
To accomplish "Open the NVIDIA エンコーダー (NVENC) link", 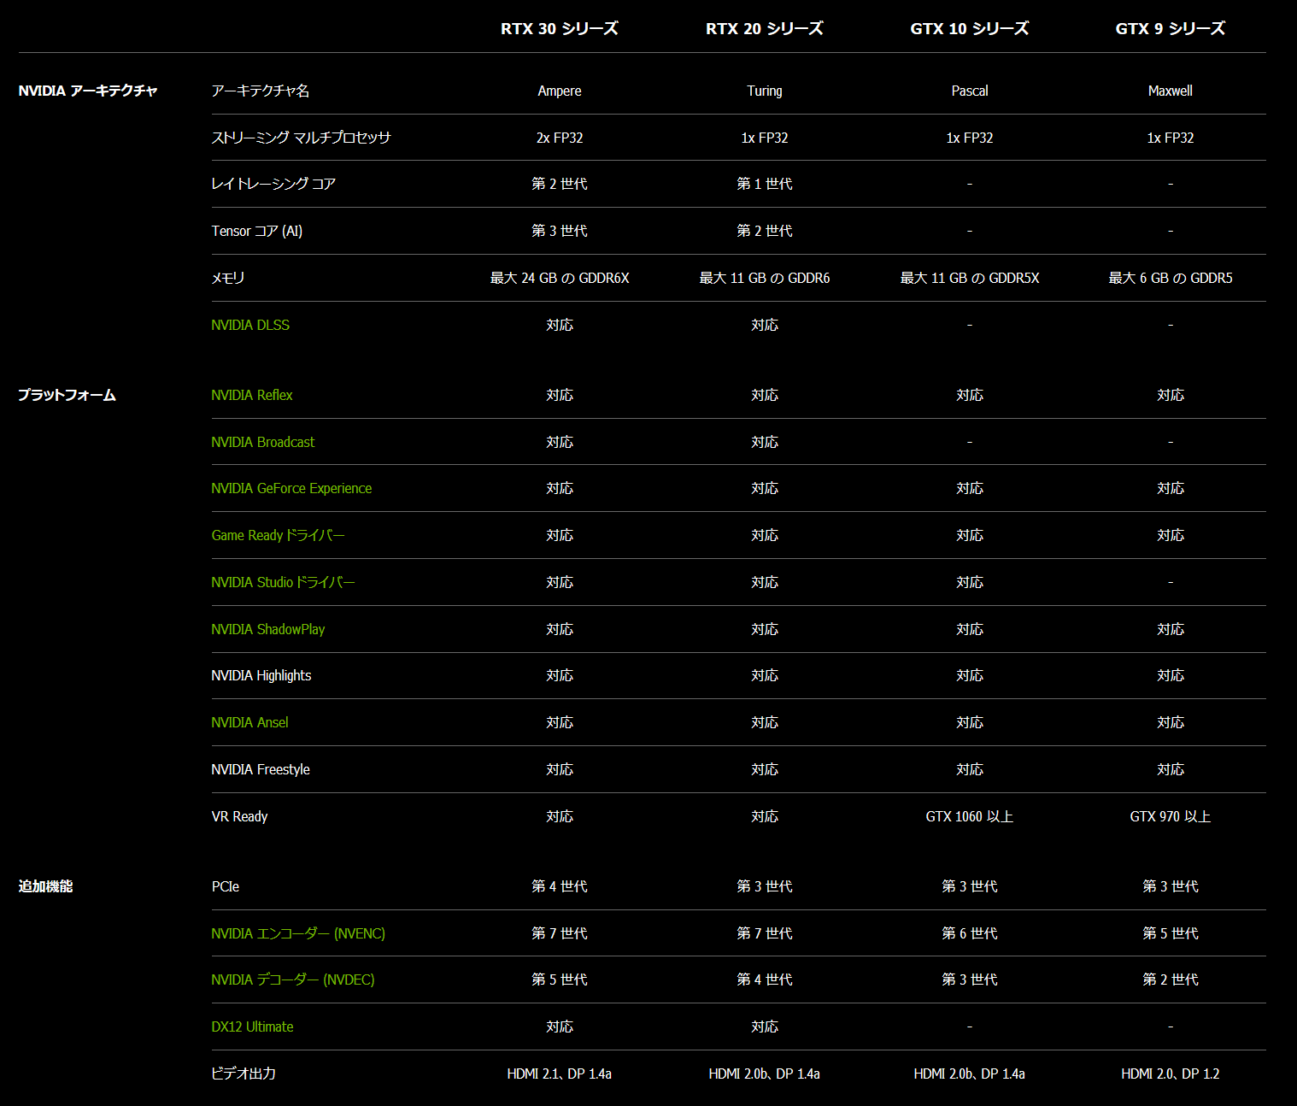I will (x=298, y=933).
